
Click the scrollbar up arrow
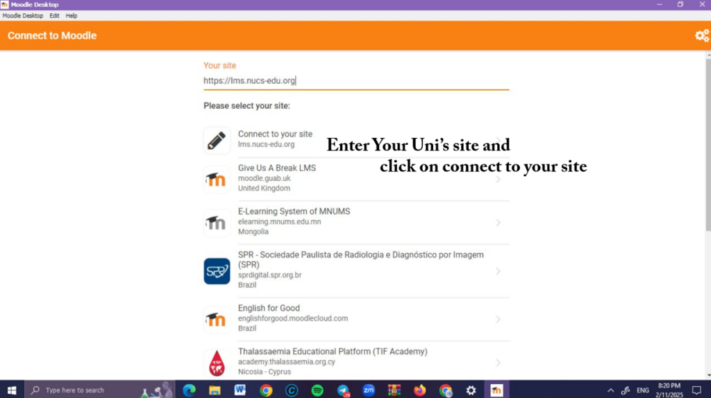708,54
